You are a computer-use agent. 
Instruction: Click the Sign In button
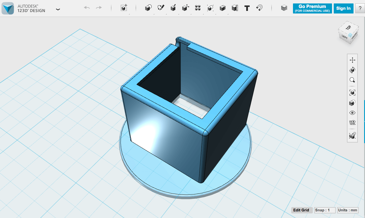click(x=343, y=8)
